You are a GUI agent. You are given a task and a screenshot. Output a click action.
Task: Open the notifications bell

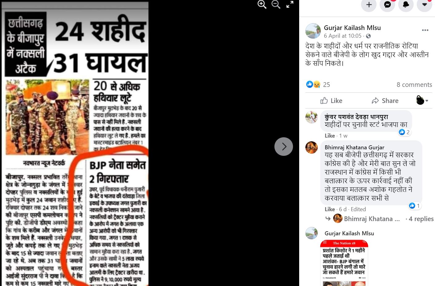click(406, 5)
